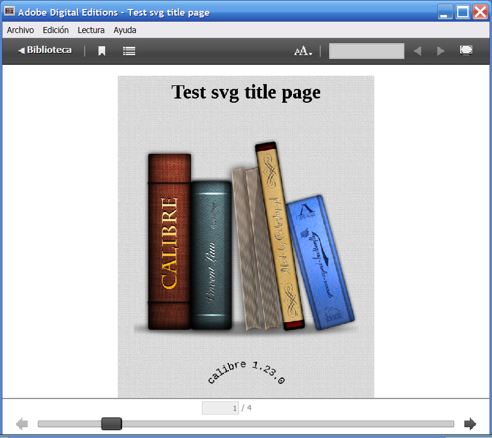The height and width of the screenshot is (438, 492).
Task: Click the page navigation slider handle
Action: [x=111, y=424]
